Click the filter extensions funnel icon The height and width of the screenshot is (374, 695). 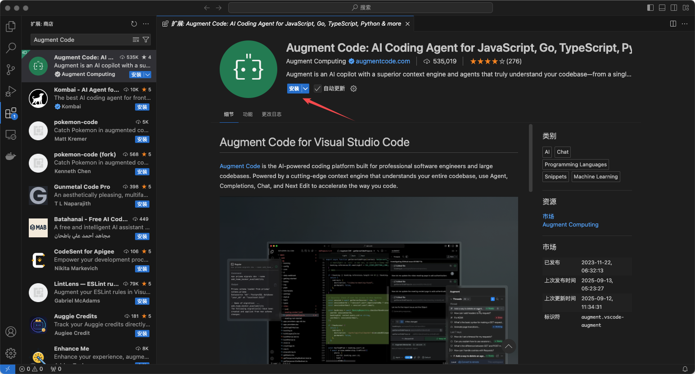click(146, 40)
